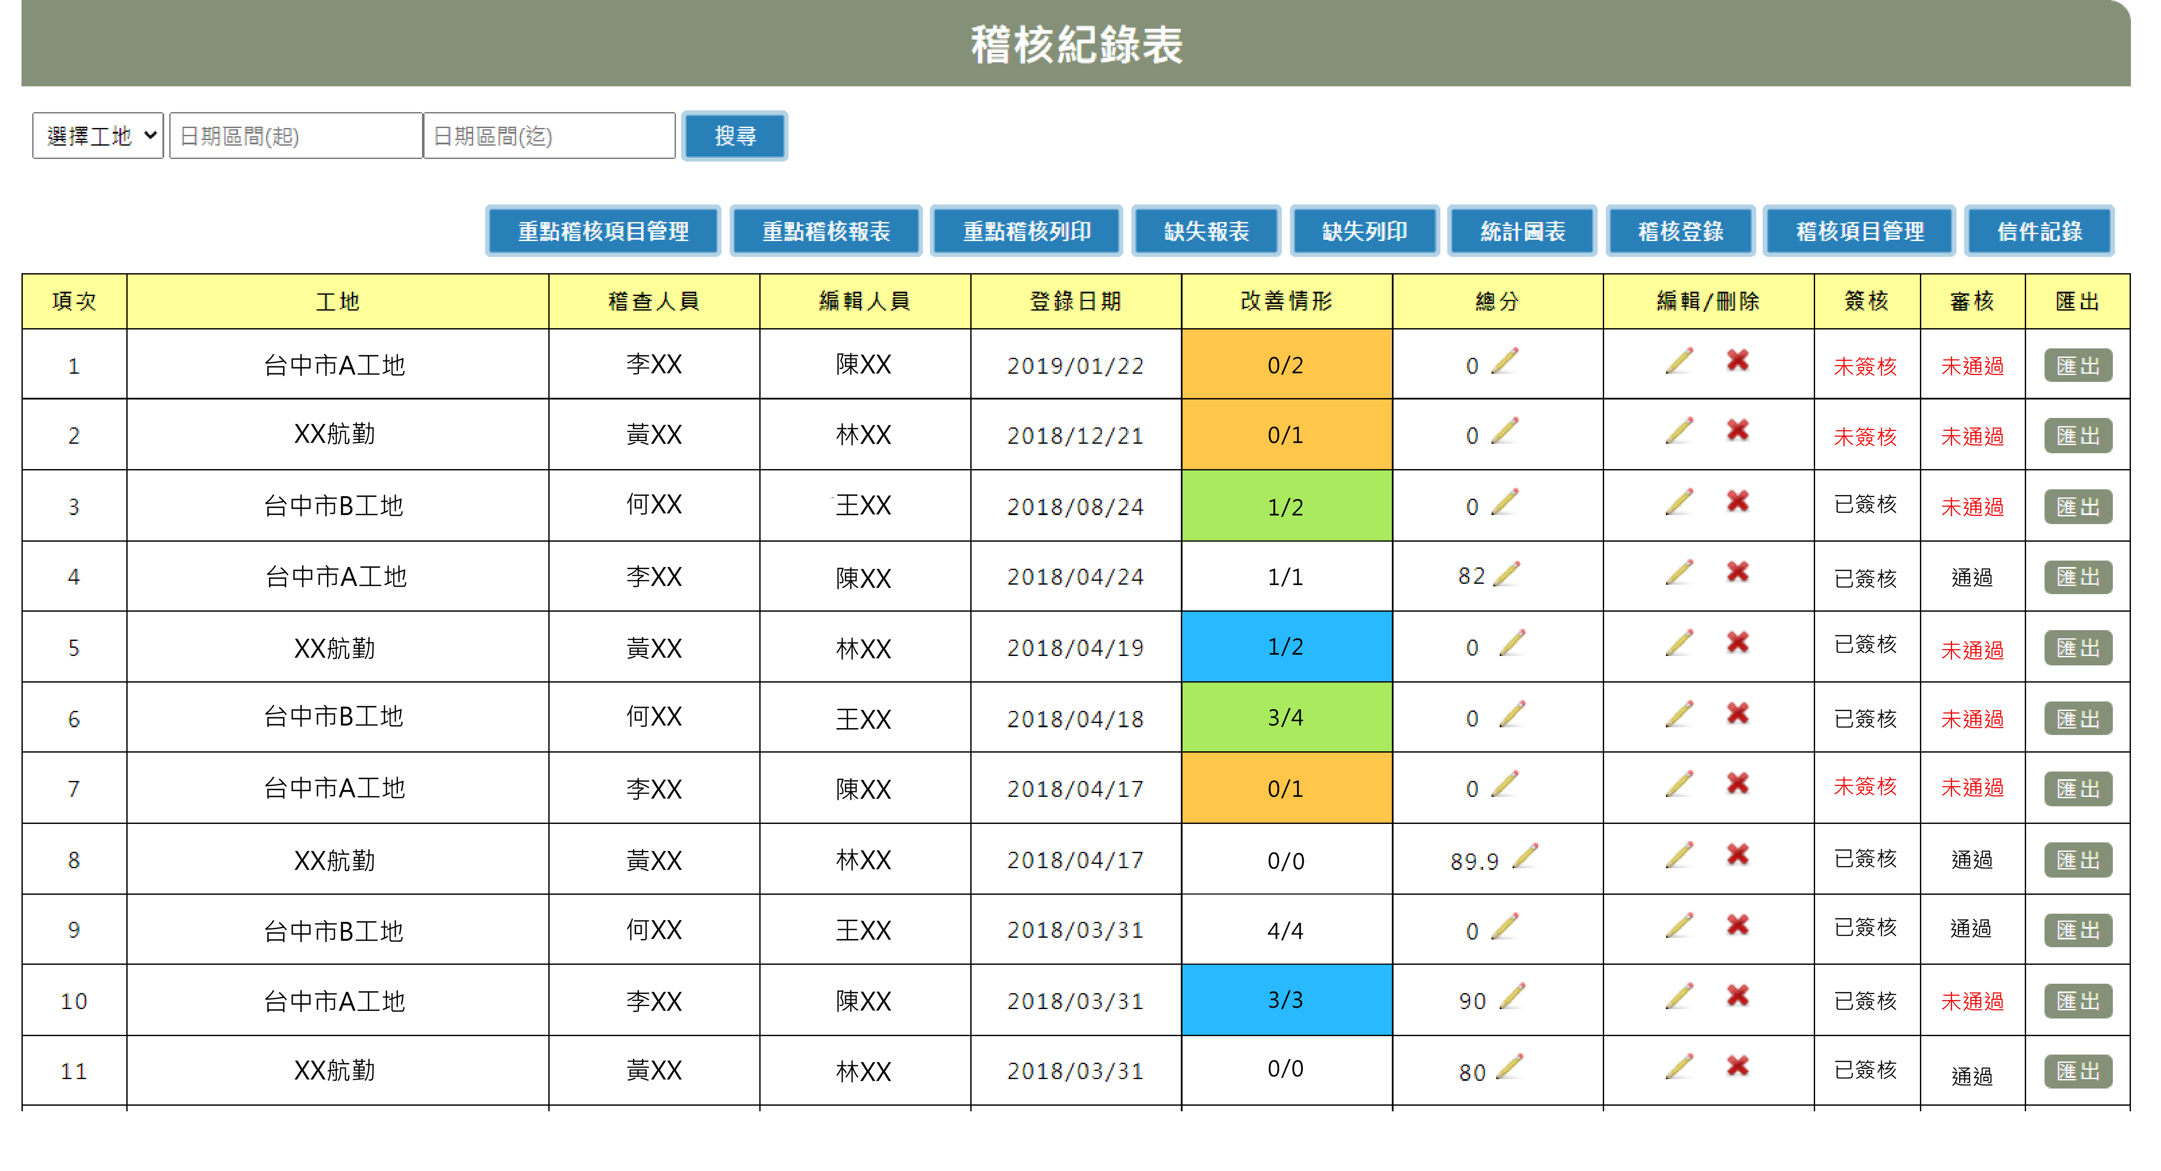2161x1171 pixels.
Task: Click the 日期區間(起) start date field
Action: (x=295, y=136)
